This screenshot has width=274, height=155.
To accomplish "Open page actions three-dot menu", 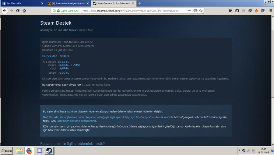I will (189, 11).
